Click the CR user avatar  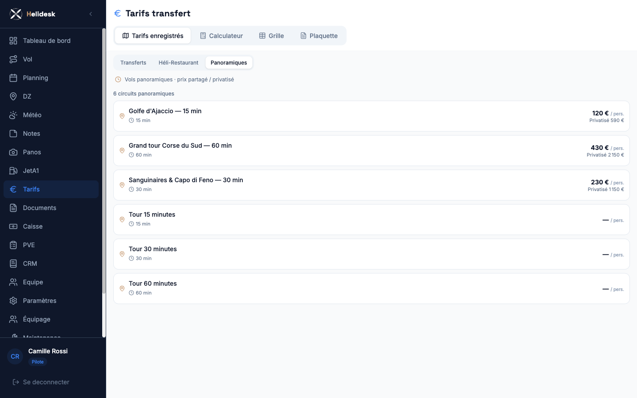(15, 356)
